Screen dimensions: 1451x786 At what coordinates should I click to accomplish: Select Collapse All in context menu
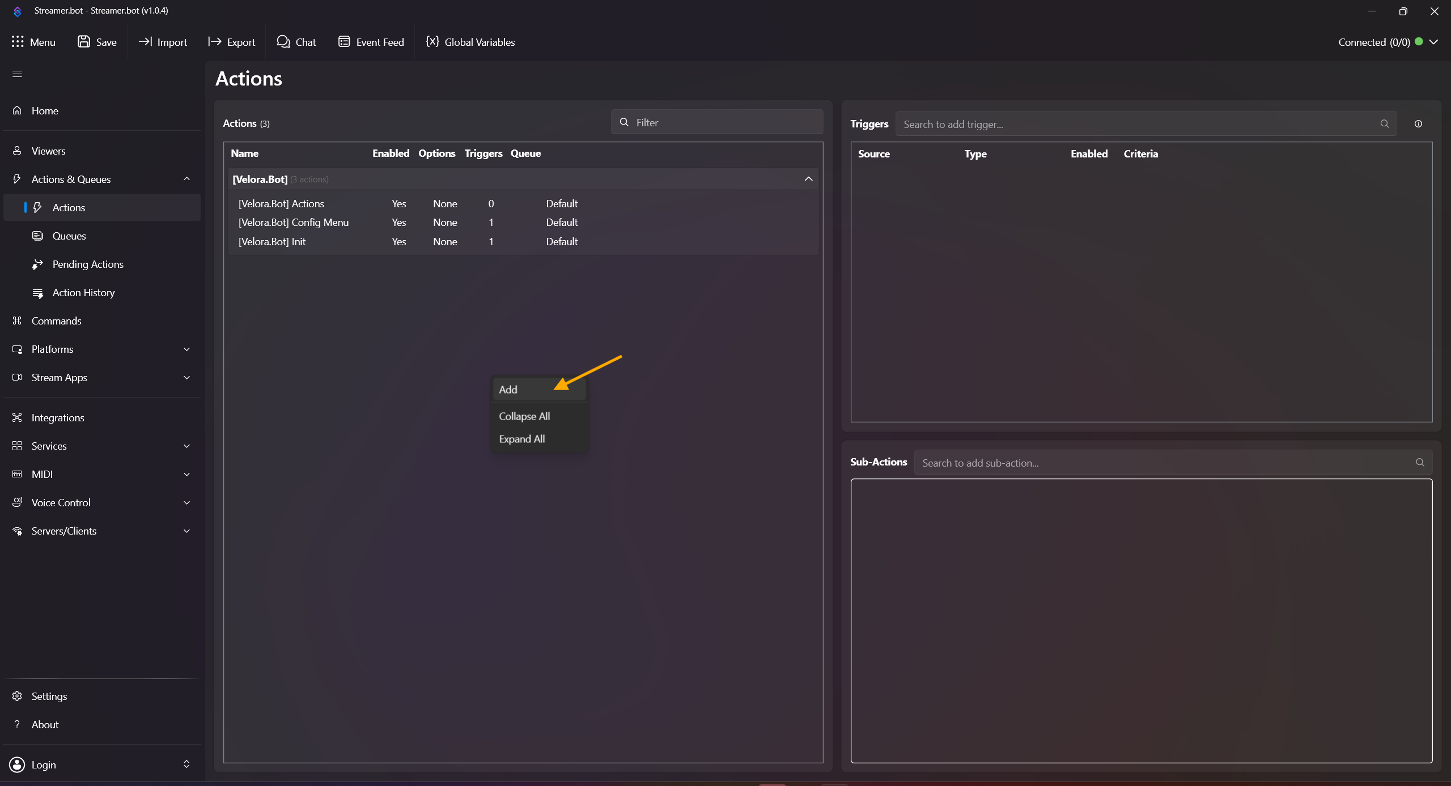point(524,416)
